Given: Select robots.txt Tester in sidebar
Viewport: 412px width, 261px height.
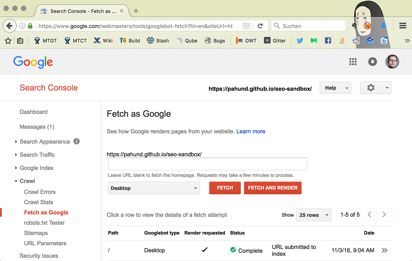Looking at the screenshot, I should tap(44, 223).
